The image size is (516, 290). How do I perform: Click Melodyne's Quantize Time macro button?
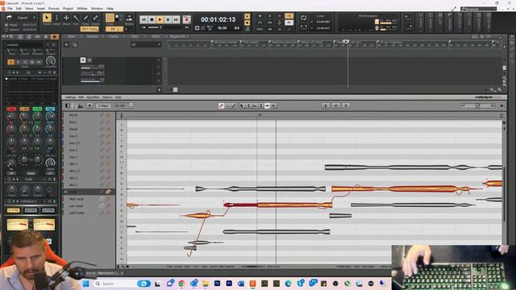point(335,106)
